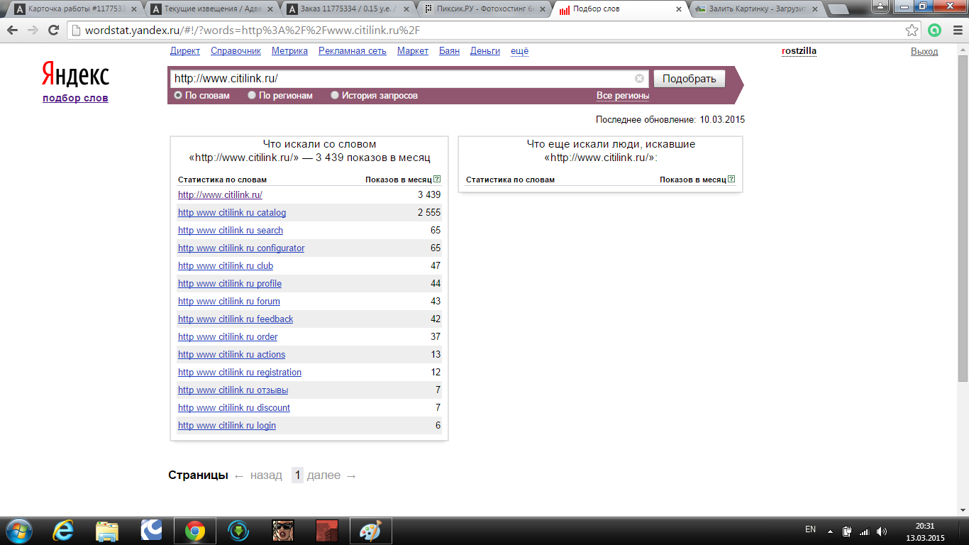
Task: Click the 'rostzilla' username
Action: click(799, 51)
